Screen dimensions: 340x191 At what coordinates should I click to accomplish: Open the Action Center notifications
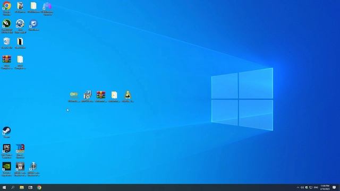(334, 187)
